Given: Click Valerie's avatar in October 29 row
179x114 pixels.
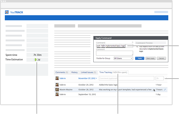Looking at the screenshot, I should coord(57,85).
